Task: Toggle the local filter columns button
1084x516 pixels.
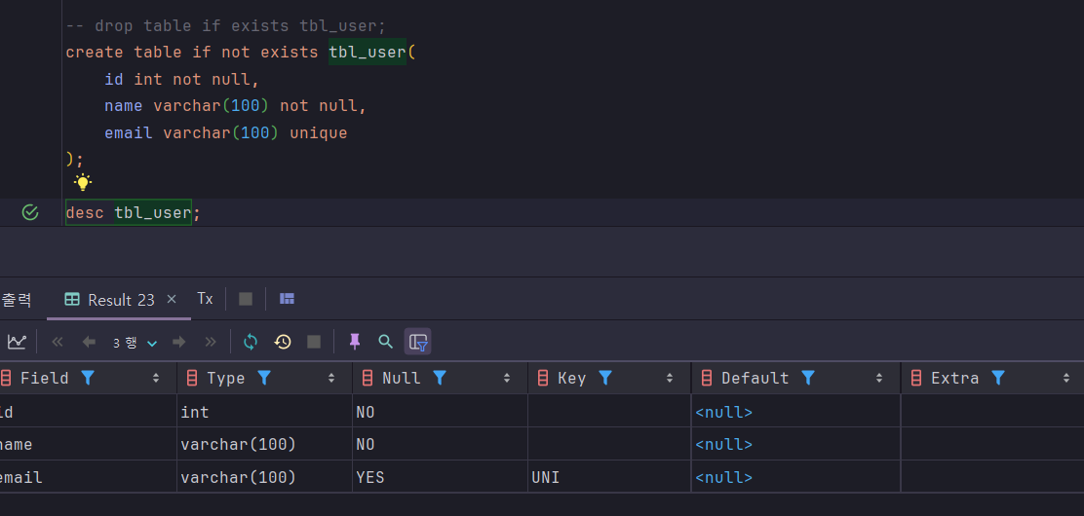Action: point(418,342)
